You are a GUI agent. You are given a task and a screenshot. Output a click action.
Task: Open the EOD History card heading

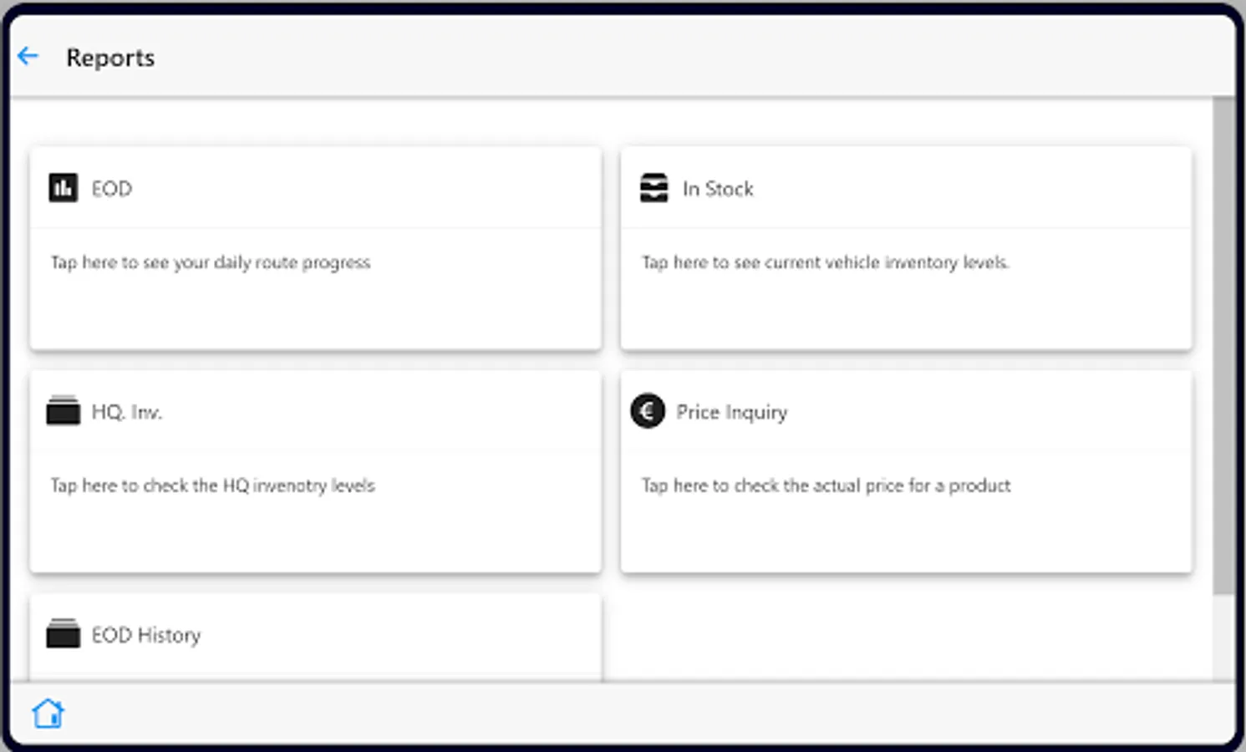coord(146,635)
